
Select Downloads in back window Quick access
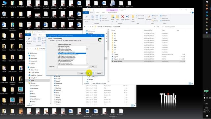click(34, 59)
